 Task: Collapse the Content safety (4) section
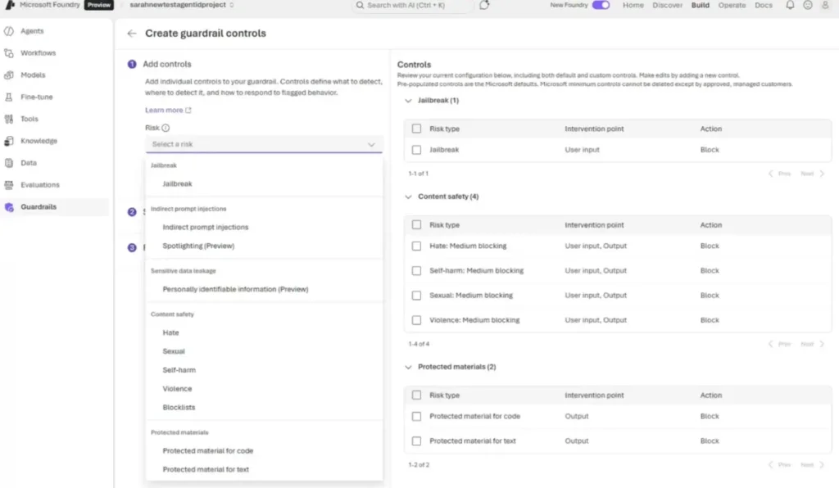[409, 197]
